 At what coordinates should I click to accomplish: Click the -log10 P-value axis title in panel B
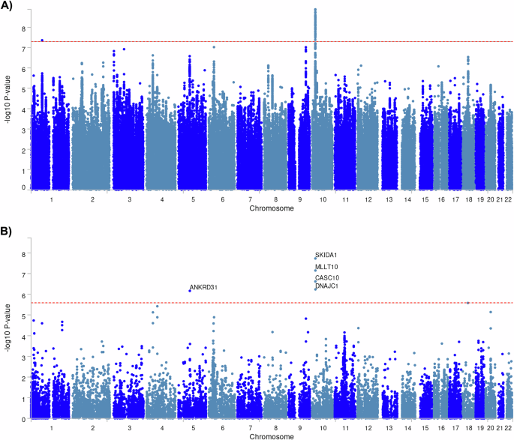click(8, 328)
